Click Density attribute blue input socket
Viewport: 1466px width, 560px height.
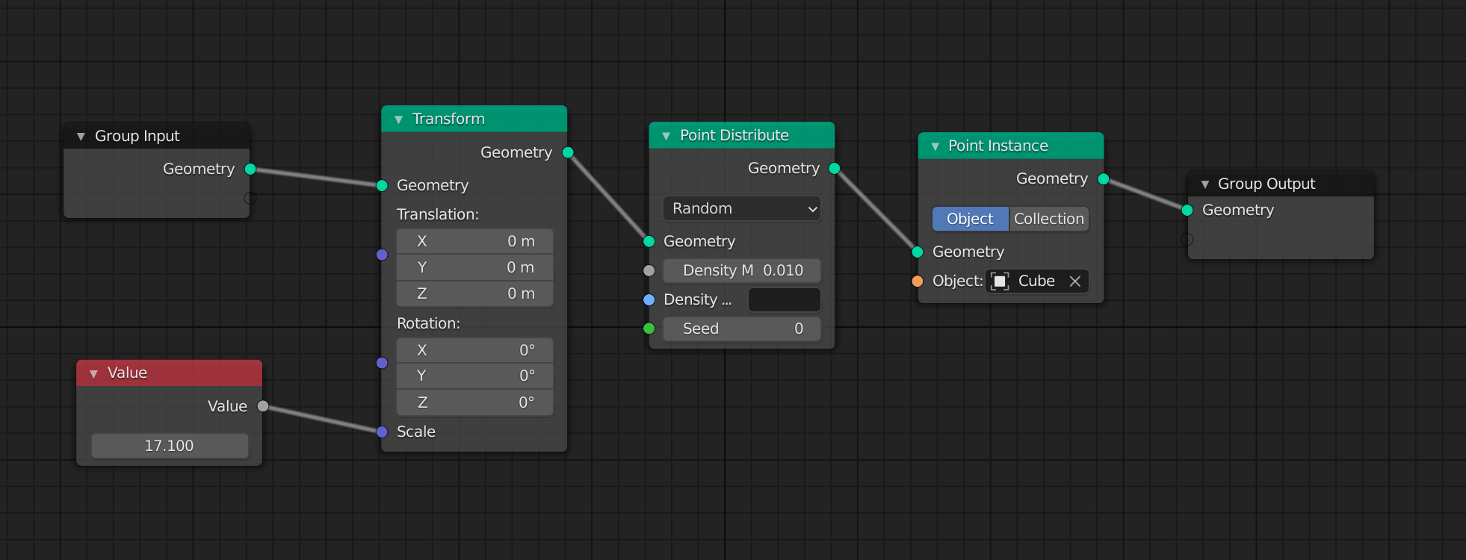pos(649,299)
